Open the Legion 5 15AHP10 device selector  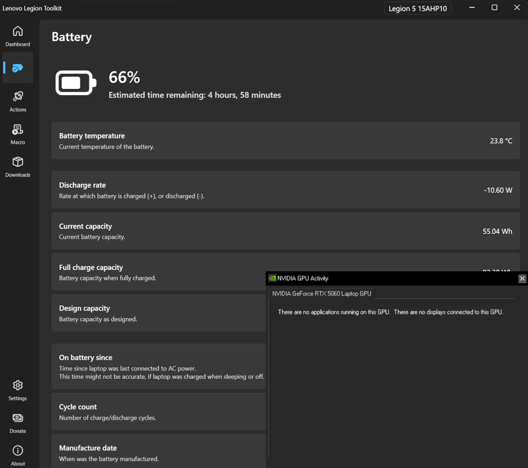pyautogui.click(x=418, y=8)
